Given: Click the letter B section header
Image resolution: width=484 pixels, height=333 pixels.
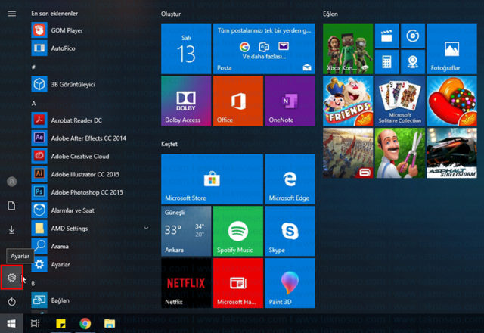Looking at the screenshot, I should (x=33, y=283).
